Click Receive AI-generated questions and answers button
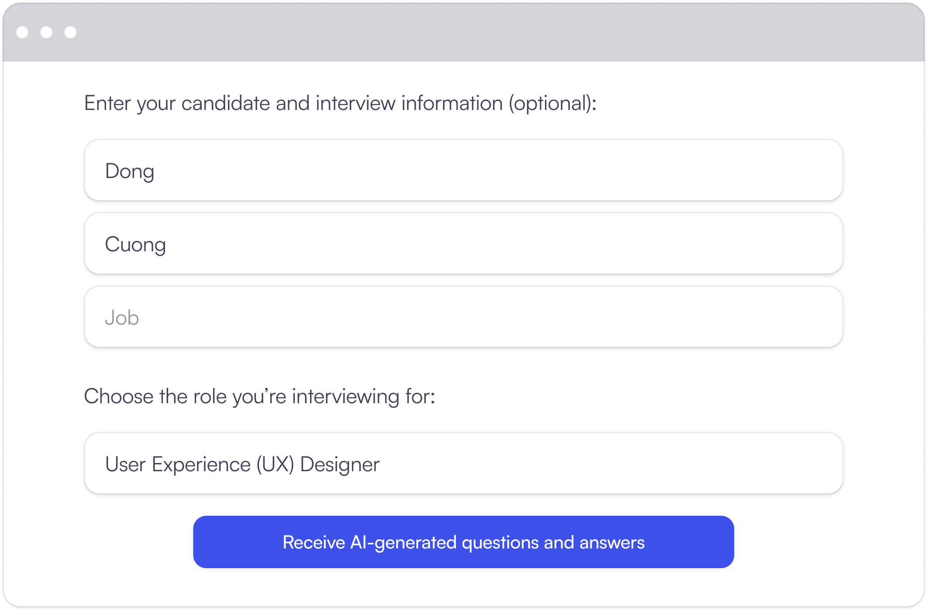The width and height of the screenshot is (927, 610). pyautogui.click(x=463, y=542)
